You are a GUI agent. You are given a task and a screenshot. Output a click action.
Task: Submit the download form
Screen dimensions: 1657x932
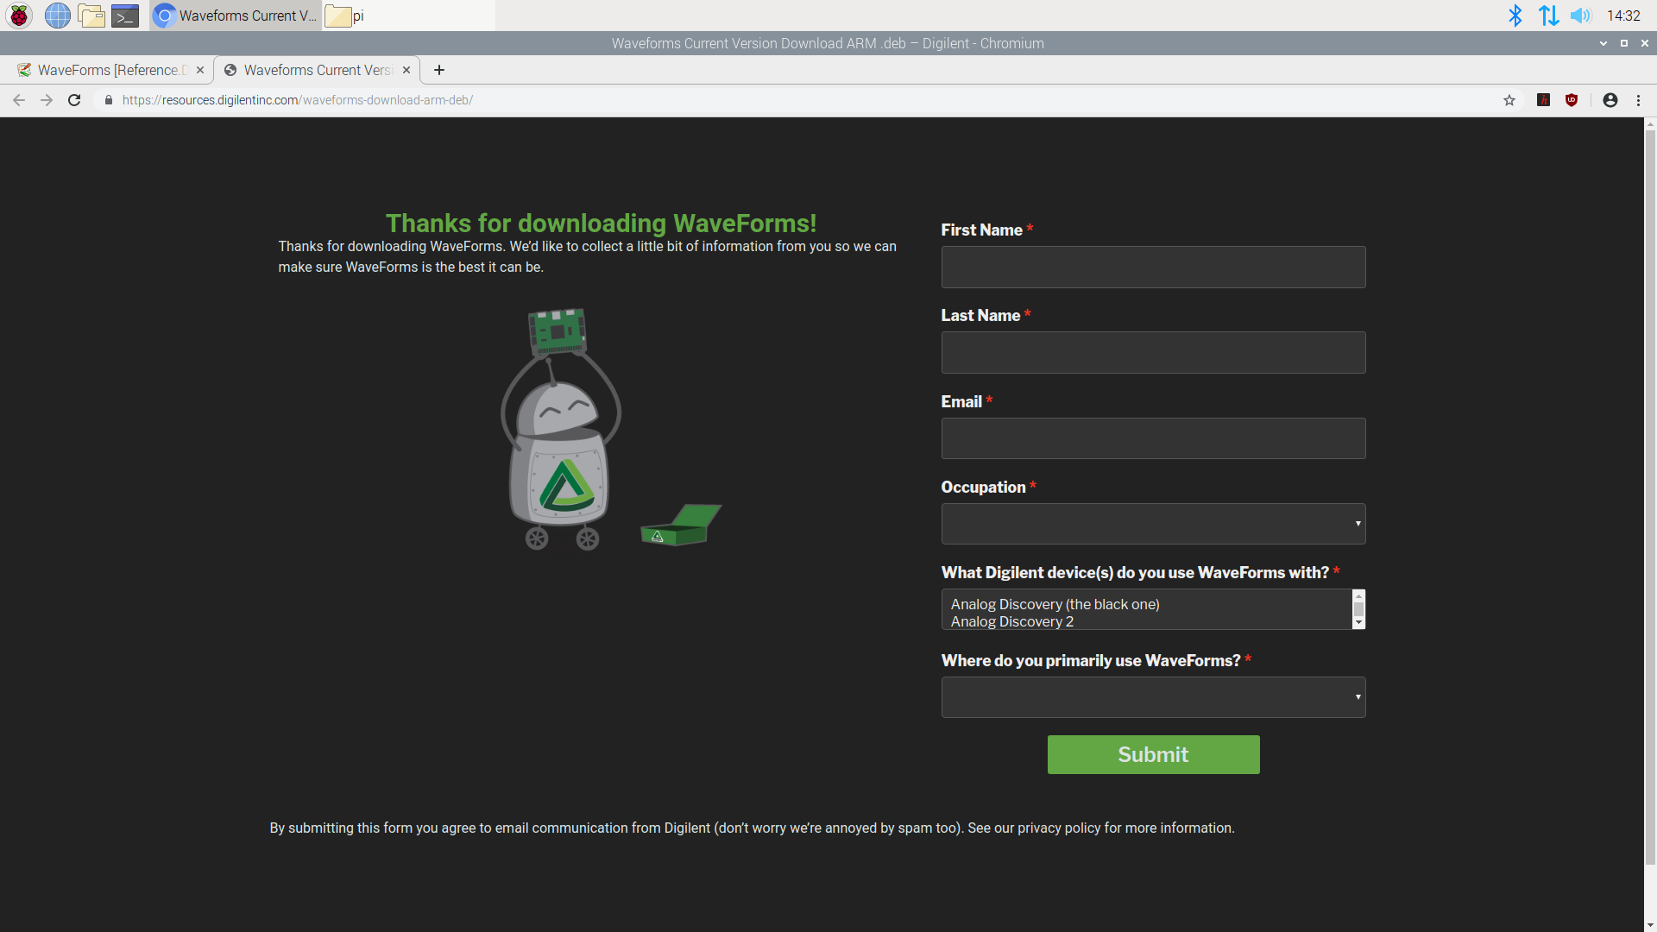(1153, 754)
